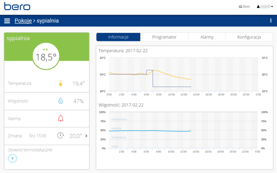The width and height of the screenshot is (277, 173).
Task: Click the red alarm bell icon
Action: 60,118
